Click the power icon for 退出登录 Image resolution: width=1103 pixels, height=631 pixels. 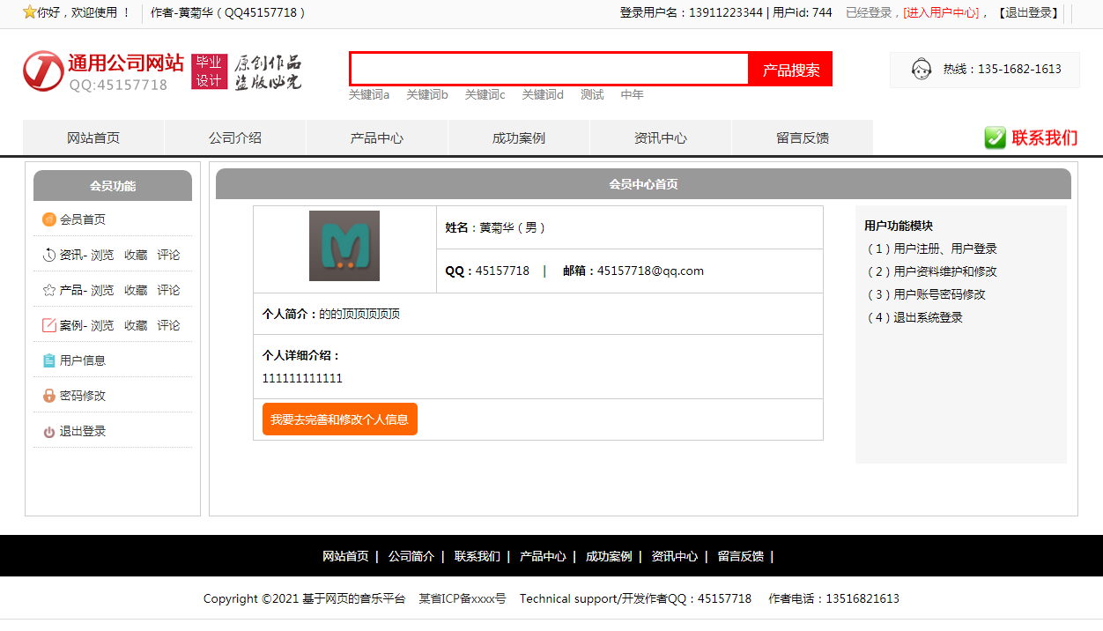49,432
